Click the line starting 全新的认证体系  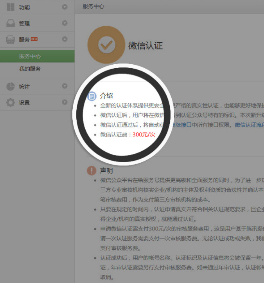182,105
